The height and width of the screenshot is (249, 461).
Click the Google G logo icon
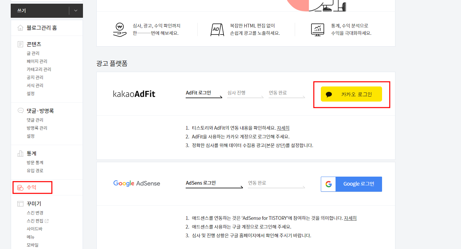(x=328, y=184)
